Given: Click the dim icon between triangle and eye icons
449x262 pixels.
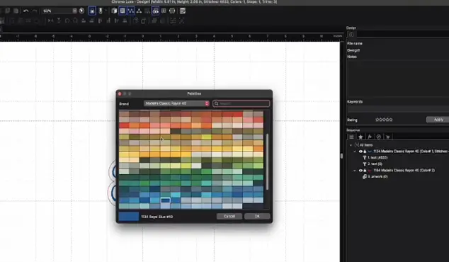Looking at the screenshot, I should [x=147, y=11].
